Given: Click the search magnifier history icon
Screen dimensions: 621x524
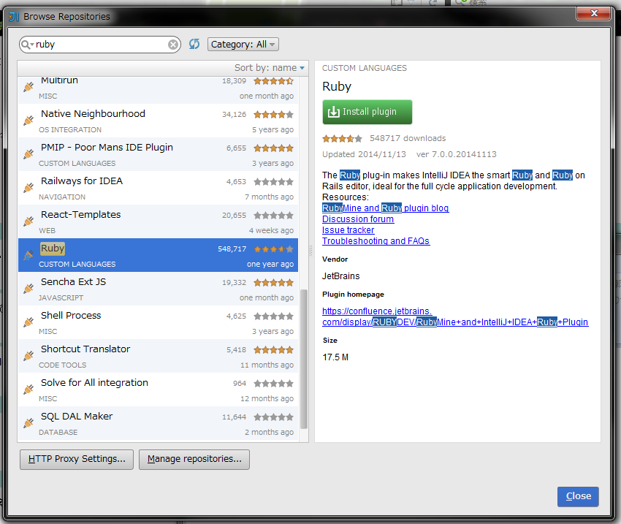Looking at the screenshot, I should point(27,45).
